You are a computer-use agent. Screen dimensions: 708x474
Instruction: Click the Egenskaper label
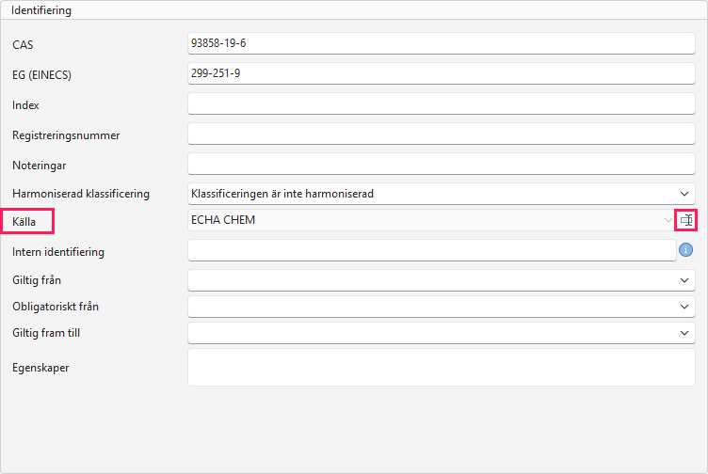(40, 368)
